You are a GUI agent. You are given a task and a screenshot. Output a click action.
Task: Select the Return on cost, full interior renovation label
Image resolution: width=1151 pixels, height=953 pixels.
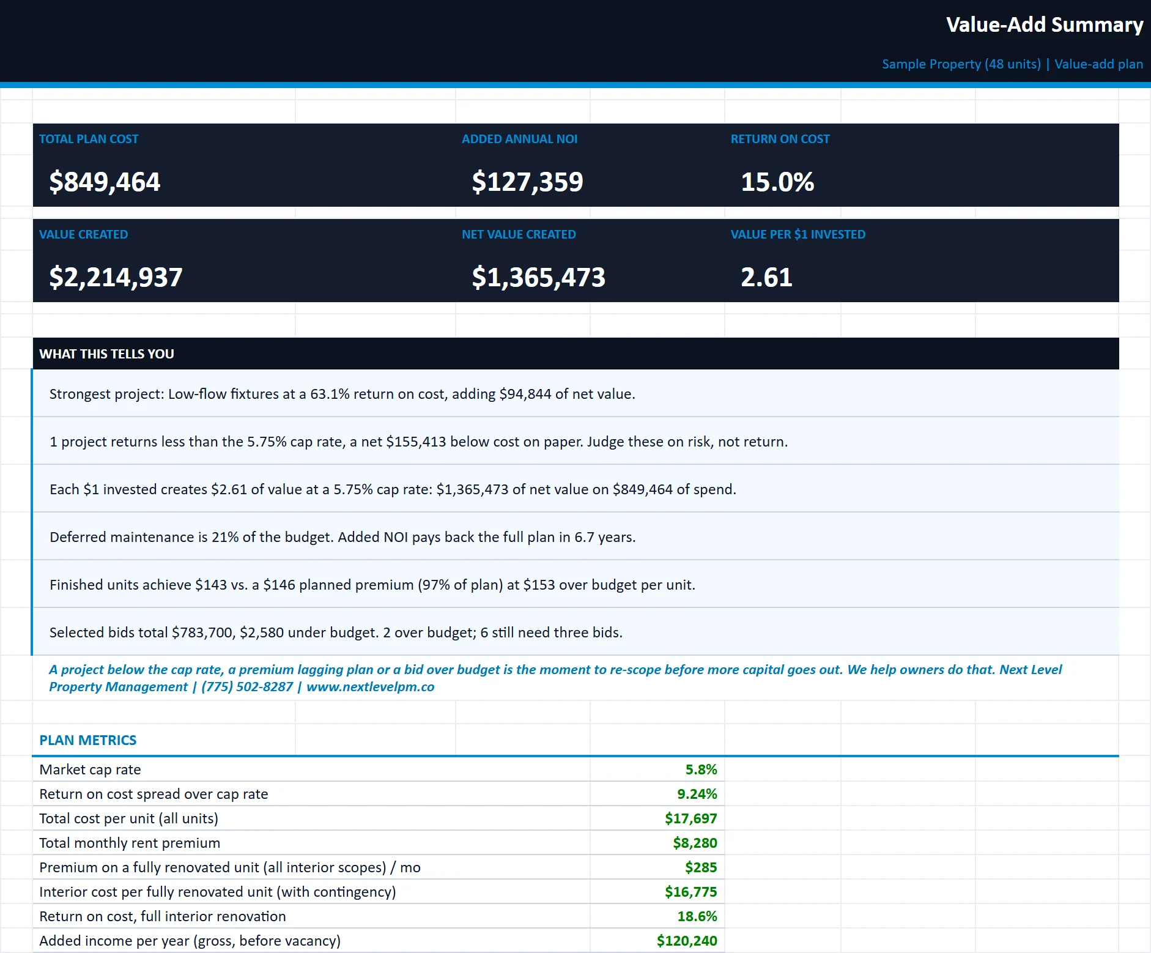[x=163, y=916]
